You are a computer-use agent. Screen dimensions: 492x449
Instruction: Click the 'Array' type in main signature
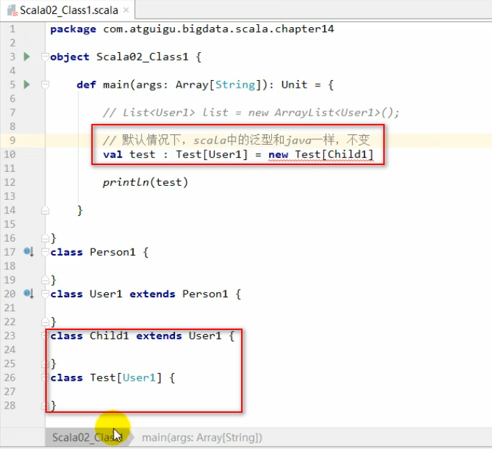[x=192, y=85]
